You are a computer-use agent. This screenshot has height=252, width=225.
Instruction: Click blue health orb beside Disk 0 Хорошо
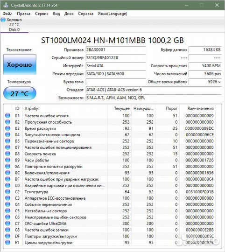pyautogui.click(x=3, y=20)
